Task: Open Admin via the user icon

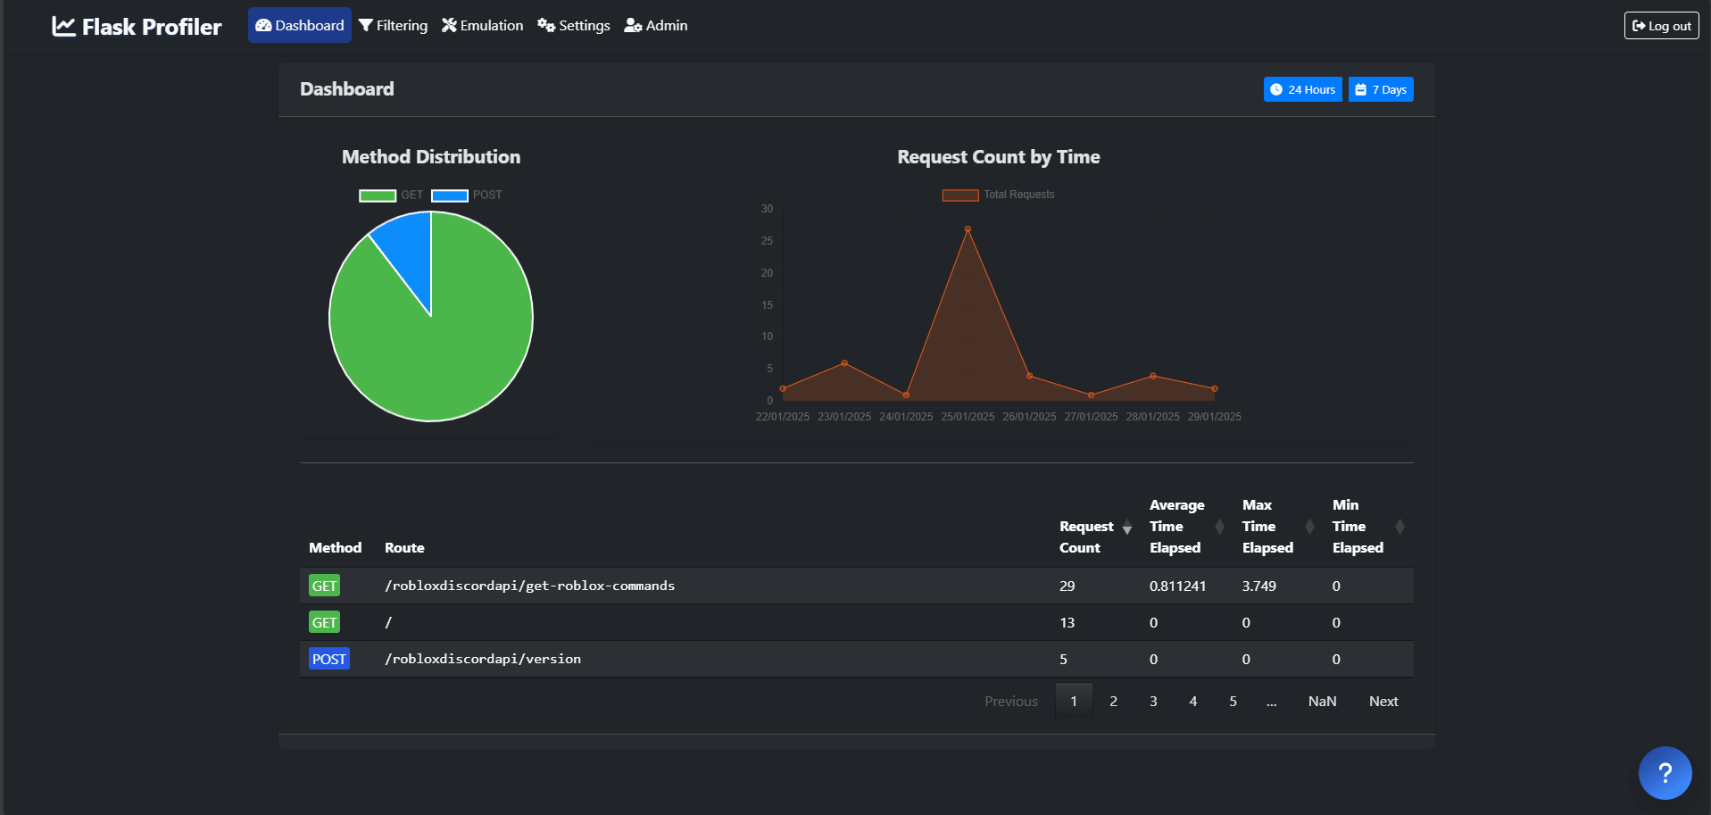Action: [633, 25]
